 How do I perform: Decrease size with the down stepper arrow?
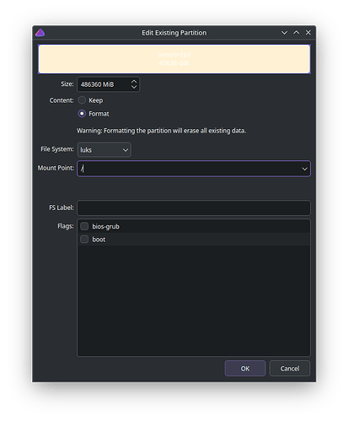point(134,87)
